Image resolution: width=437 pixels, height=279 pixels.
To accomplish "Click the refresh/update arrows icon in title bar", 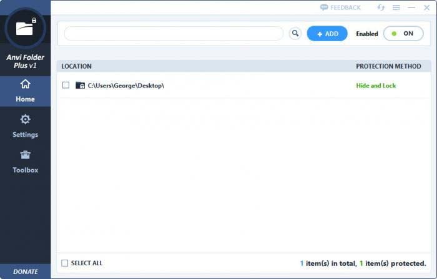I will (381, 7).
